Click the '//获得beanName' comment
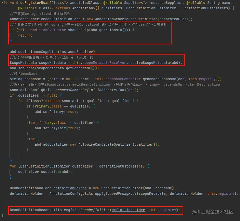 24,73
